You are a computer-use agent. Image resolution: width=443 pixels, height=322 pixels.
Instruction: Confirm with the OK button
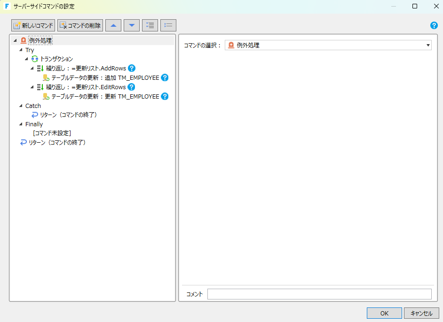pyautogui.click(x=384, y=313)
